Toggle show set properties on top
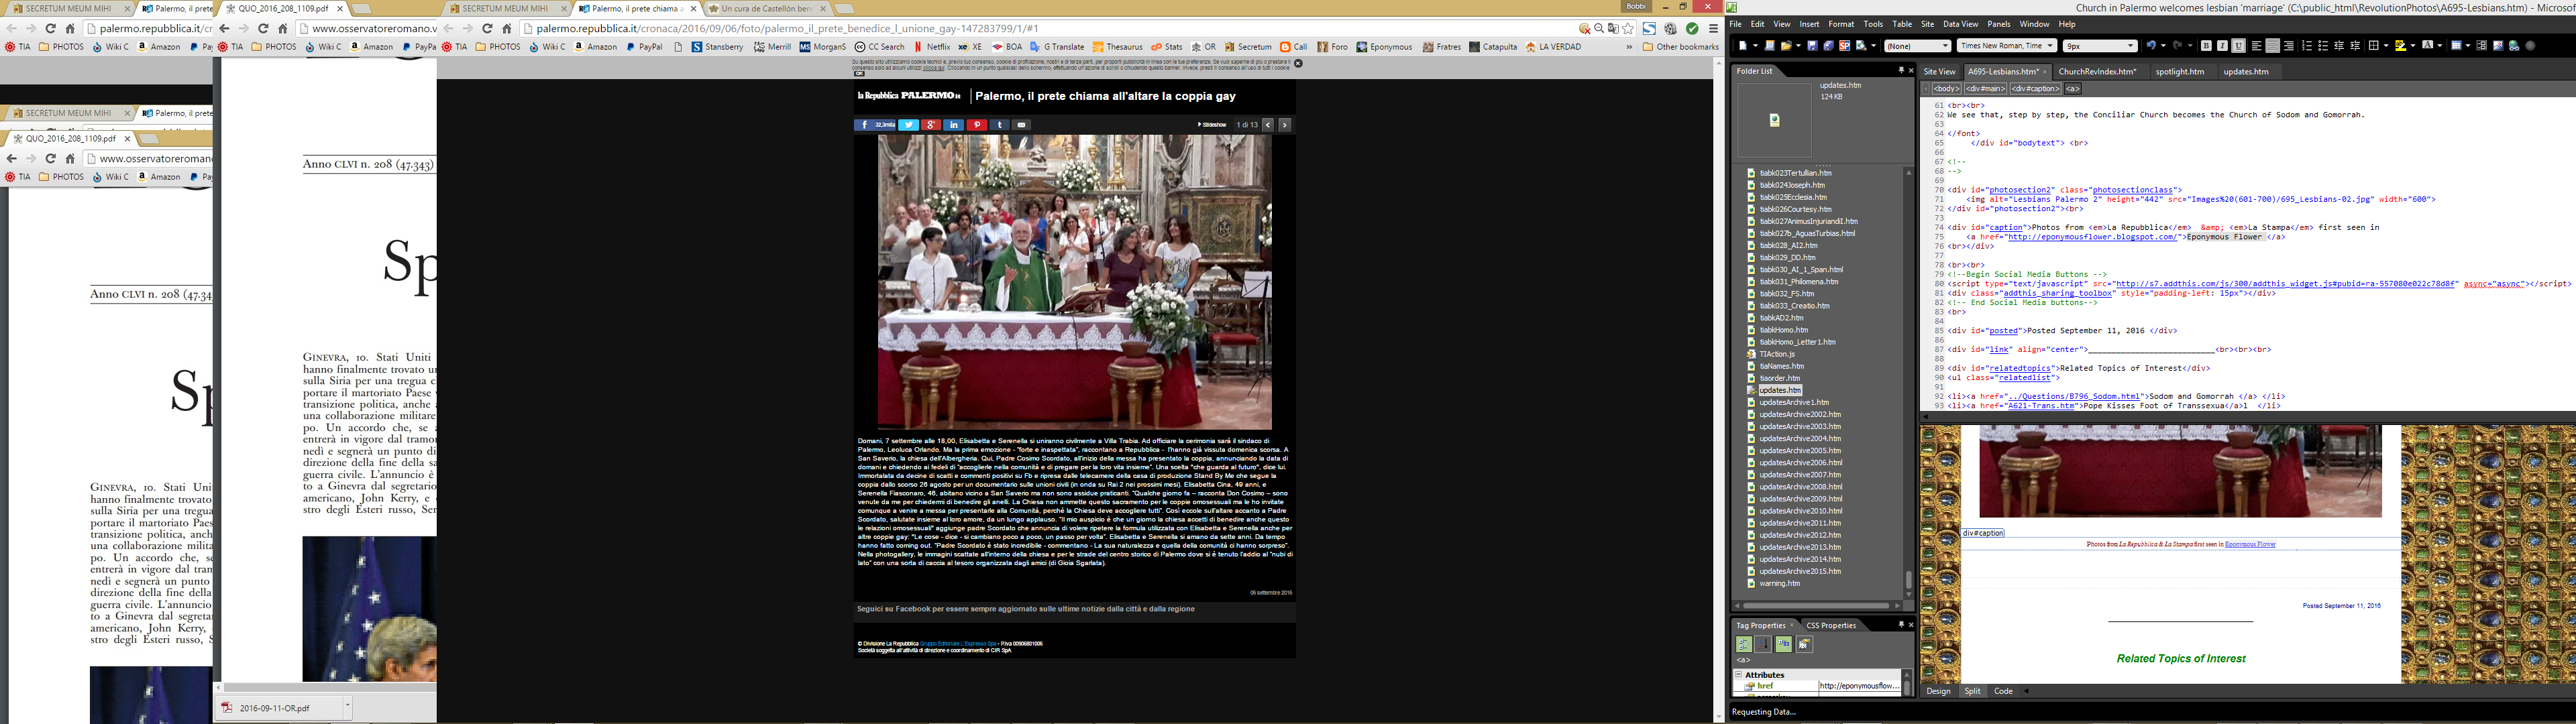Image resolution: width=2576 pixels, height=724 pixels. 1784,645
